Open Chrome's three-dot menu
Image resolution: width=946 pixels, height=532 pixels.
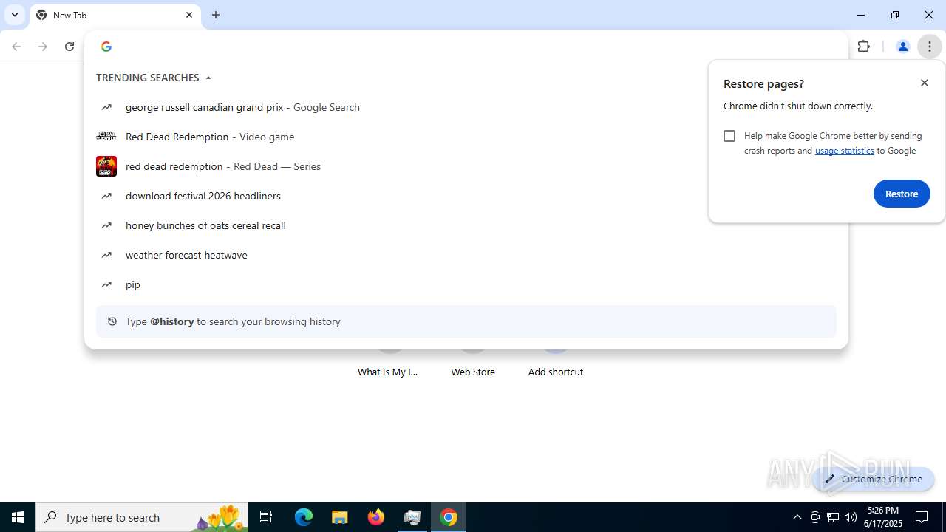[x=930, y=47]
